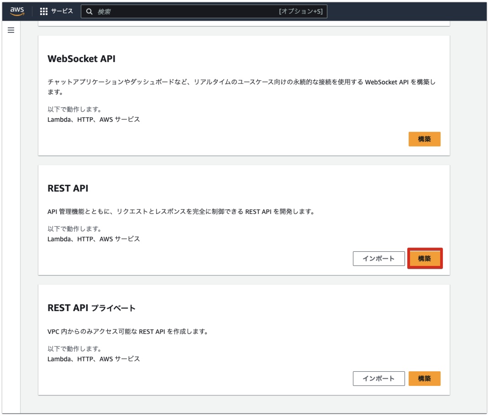This screenshot has height=416, width=489.
Task: Click インポート button in REST API card
Action: (379, 259)
